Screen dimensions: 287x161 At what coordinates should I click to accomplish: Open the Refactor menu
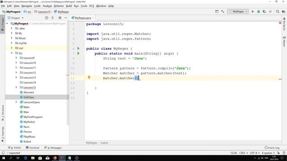click(59, 6)
